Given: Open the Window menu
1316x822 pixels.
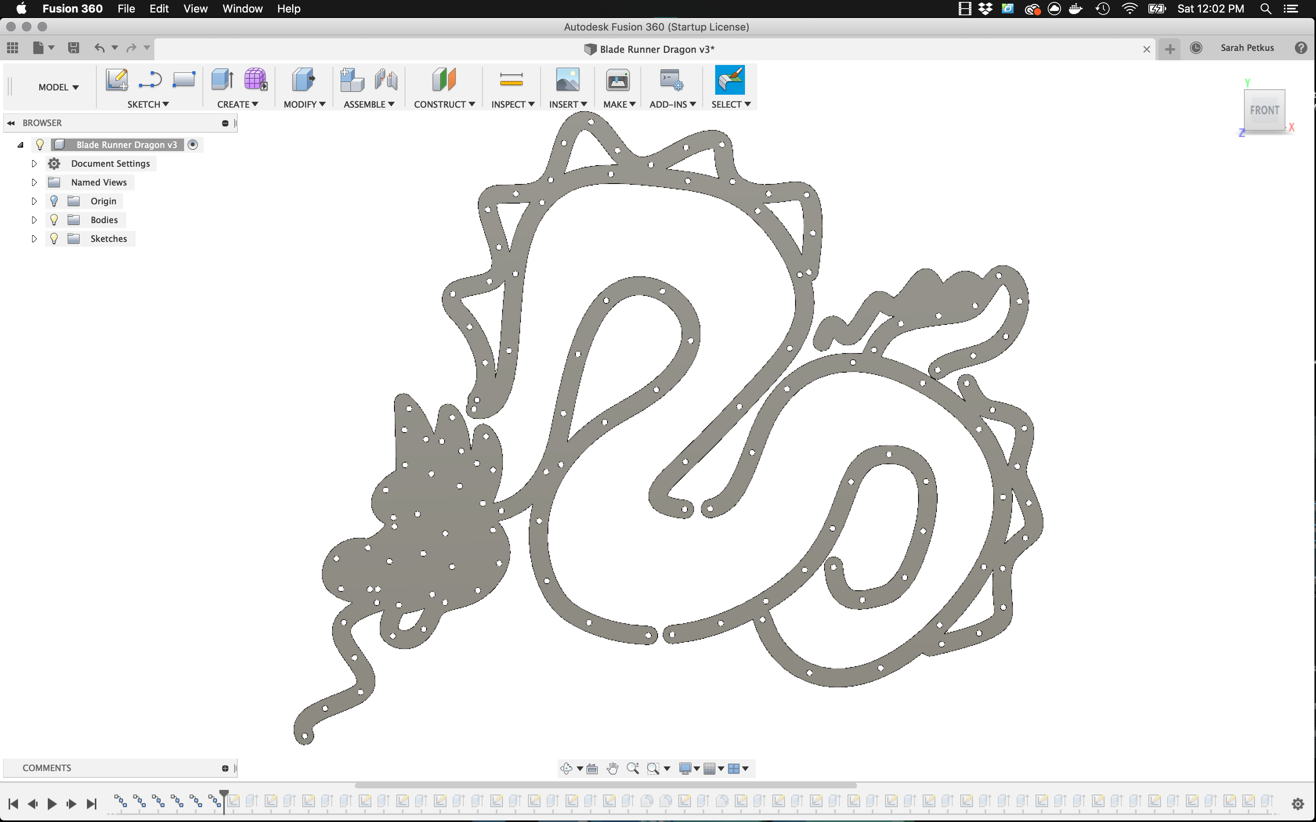Looking at the screenshot, I should point(242,9).
